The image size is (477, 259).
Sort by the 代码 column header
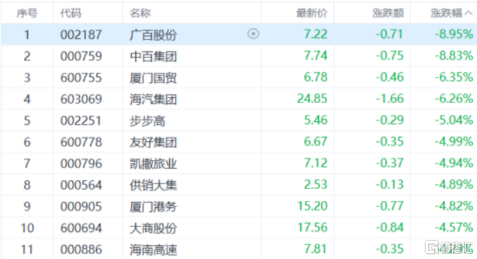tap(71, 13)
